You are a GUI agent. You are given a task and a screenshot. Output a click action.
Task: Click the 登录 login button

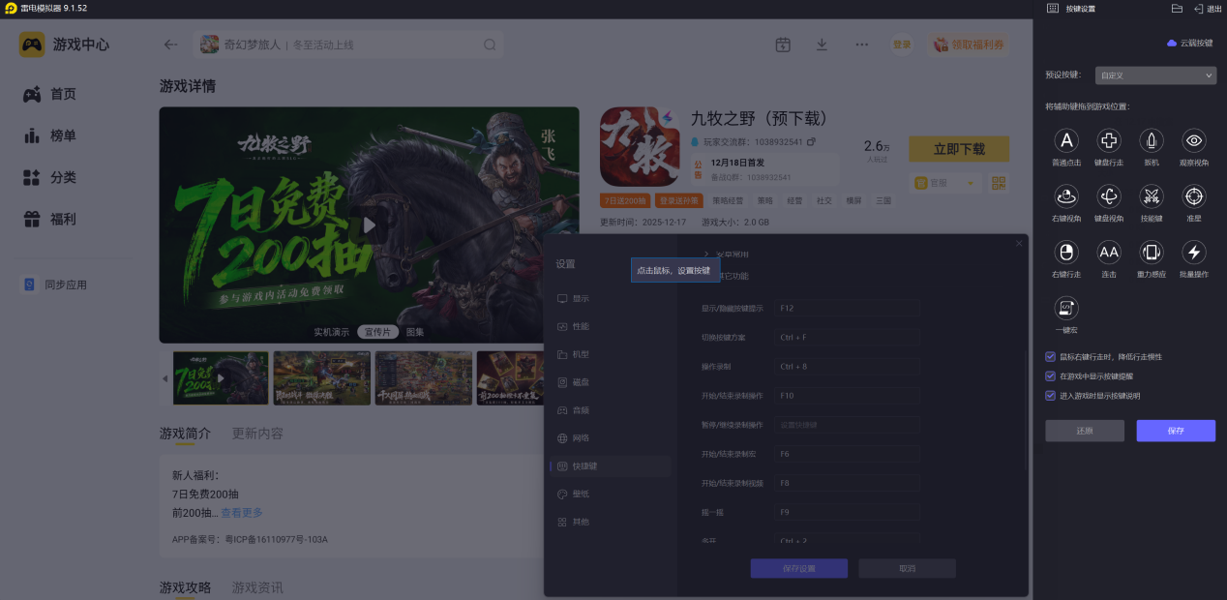(902, 45)
